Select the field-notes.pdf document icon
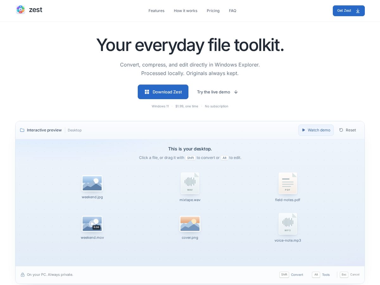The width and height of the screenshot is (380, 285). tap(288, 183)
